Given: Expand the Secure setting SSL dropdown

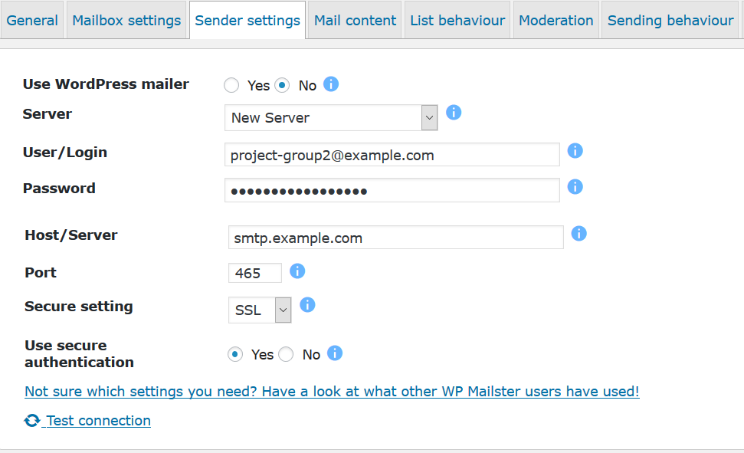Looking at the screenshot, I should [x=260, y=310].
